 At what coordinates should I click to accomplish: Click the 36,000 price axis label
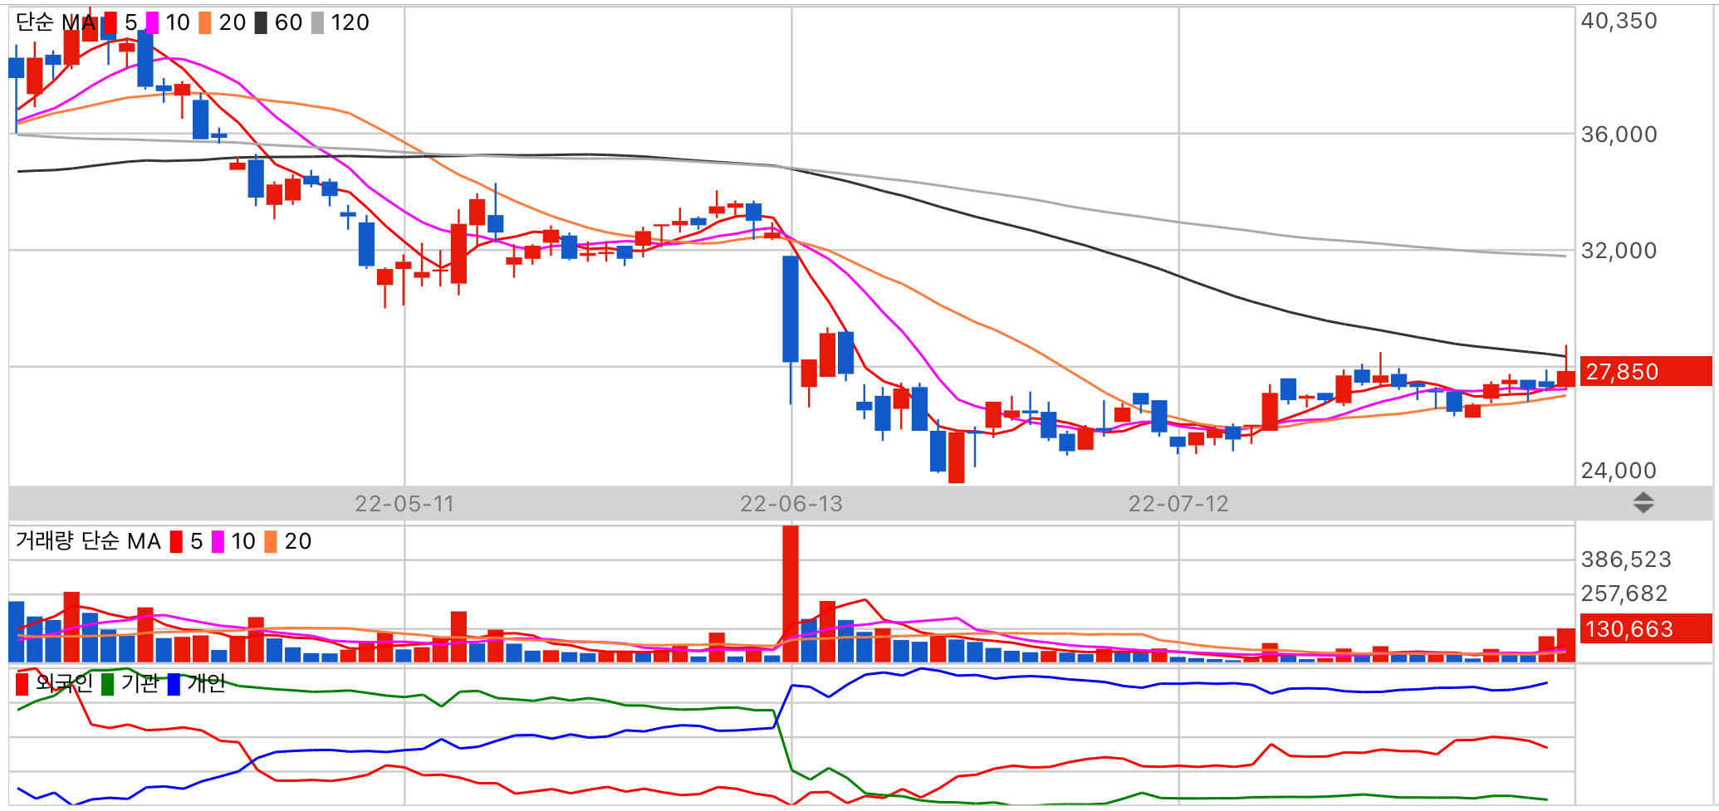1619,134
